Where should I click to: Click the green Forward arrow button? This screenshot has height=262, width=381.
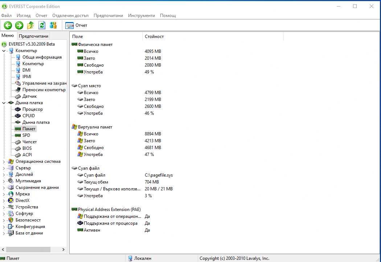click(19, 25)
